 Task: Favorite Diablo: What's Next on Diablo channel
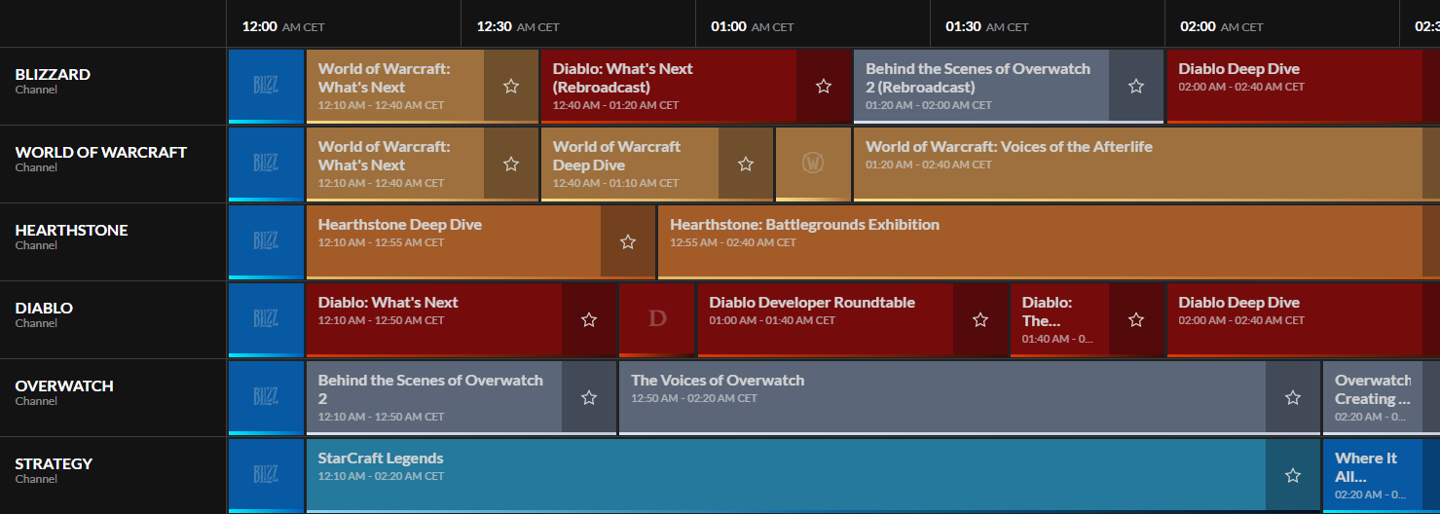[589, 319]
